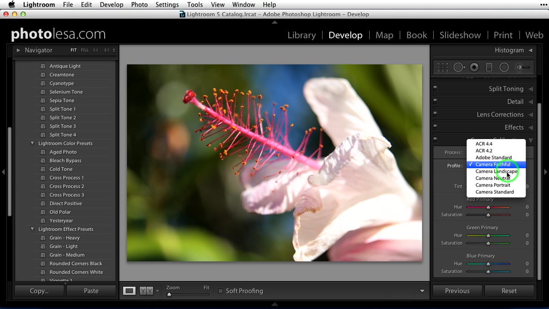The width and height of the screenshot is (549, 309).
Task: Click the Rounded Corners Black preset icon
Action: point(43,264)
